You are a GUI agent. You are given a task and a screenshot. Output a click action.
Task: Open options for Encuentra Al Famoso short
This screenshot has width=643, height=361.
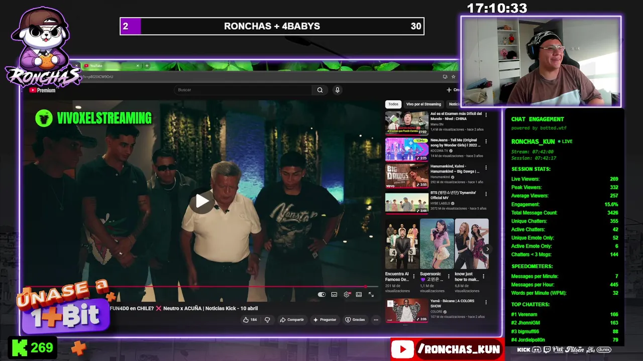[414, 276]
